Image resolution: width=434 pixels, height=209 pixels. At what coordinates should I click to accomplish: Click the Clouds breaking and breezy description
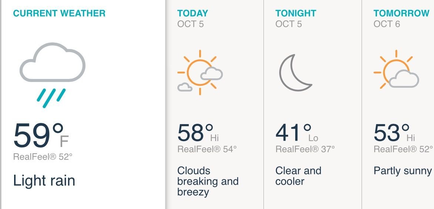tap(207, 181)
